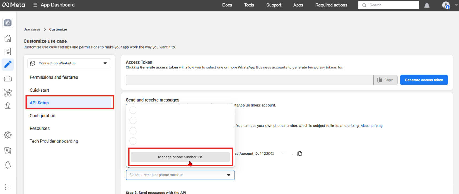Copy the WhatsApp Business Account ID
This screenshot has height=194, width=459.
pos(299,153)
